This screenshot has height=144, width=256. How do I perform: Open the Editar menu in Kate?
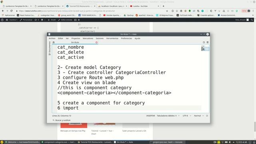[x=60, y=38]
